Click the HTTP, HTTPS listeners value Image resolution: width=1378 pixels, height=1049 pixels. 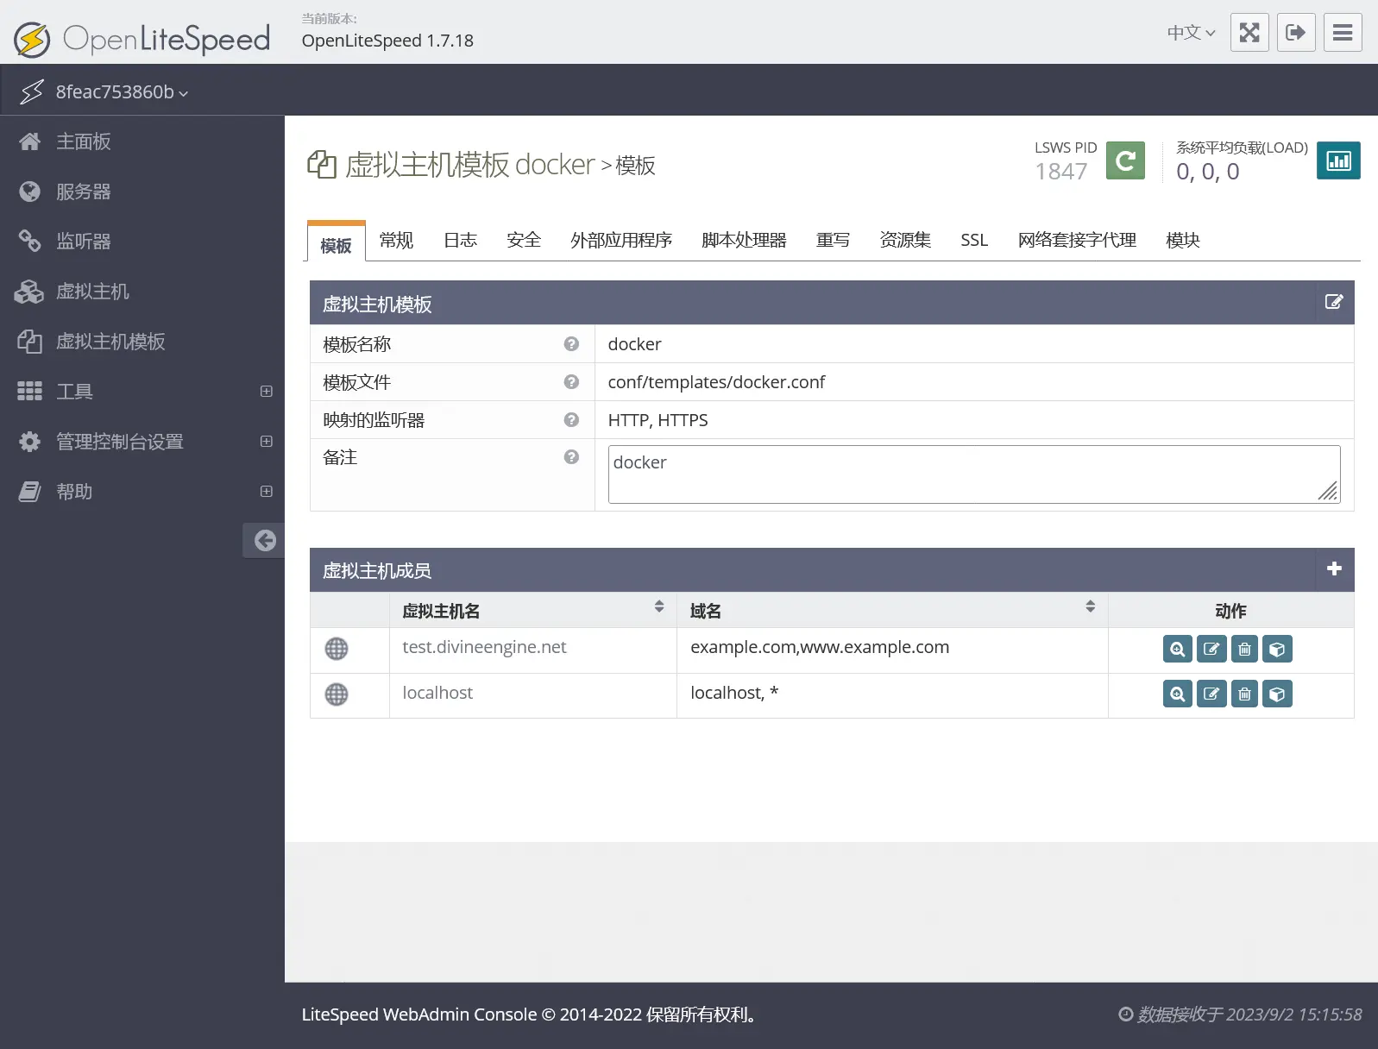658,420
